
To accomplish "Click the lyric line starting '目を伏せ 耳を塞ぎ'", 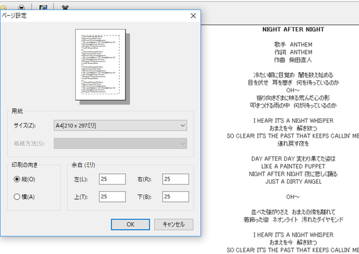I will [x=293, y=82].
